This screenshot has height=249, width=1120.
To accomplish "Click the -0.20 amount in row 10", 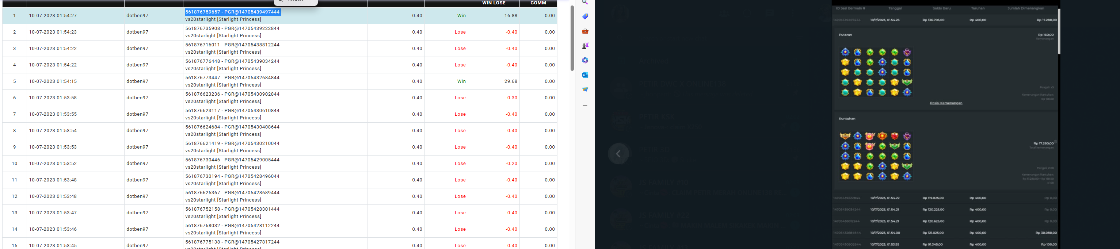I will tap(511, 164).
